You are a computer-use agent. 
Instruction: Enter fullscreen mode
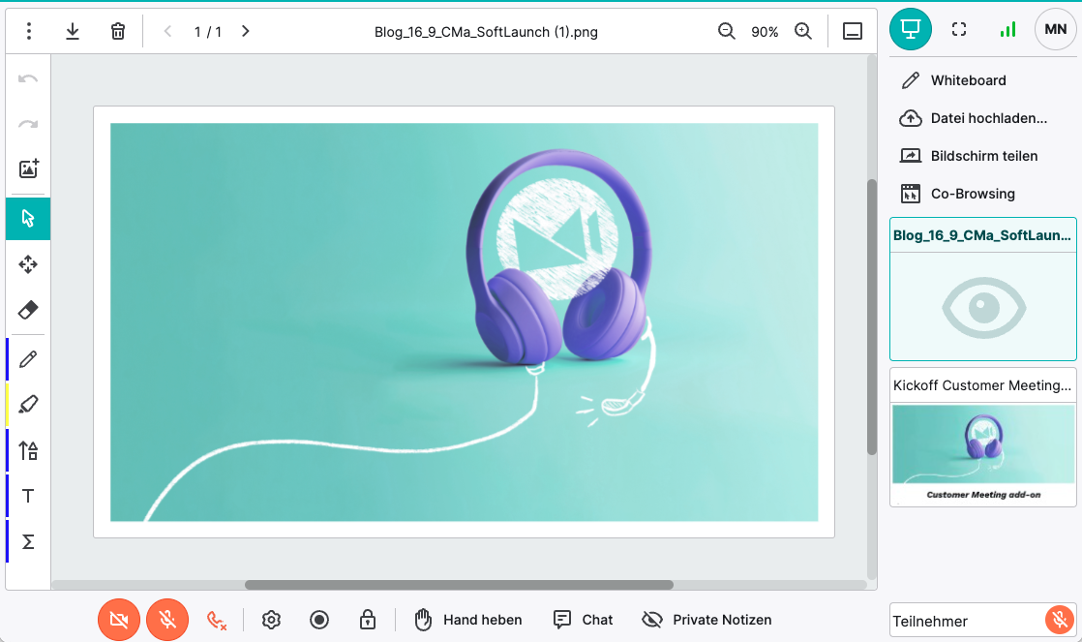coord(958,29)
